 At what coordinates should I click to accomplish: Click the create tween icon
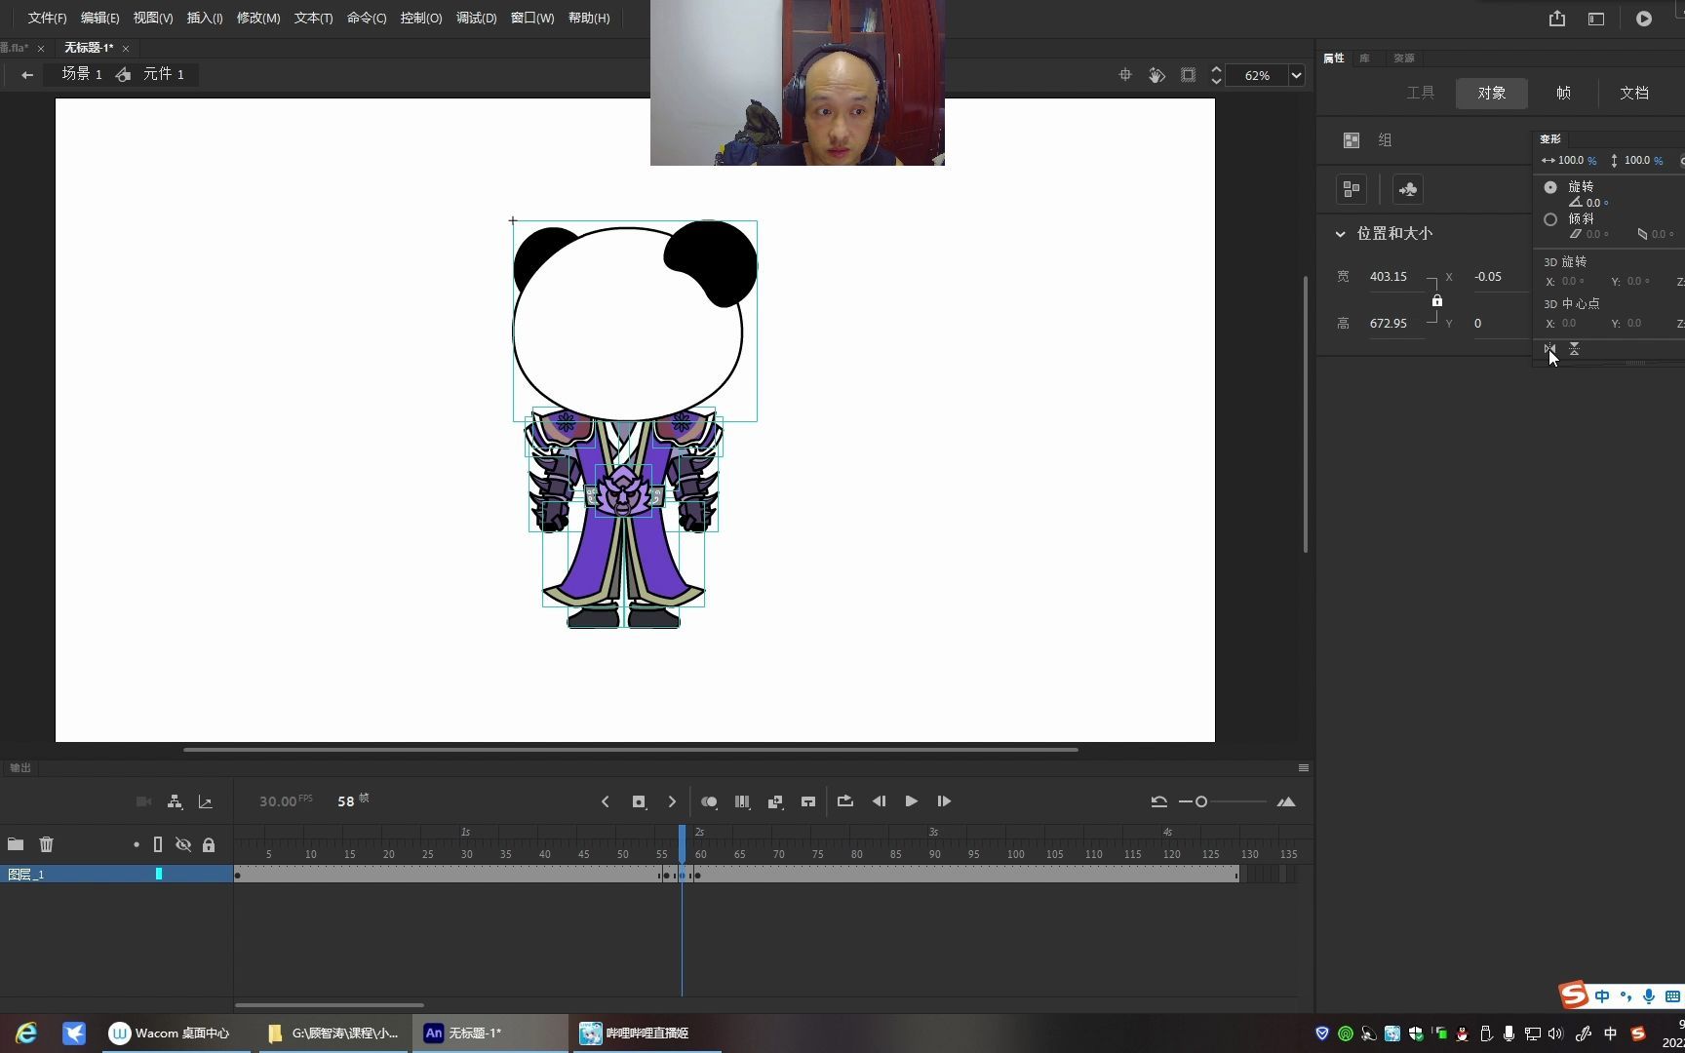click(x=775, y=801)
